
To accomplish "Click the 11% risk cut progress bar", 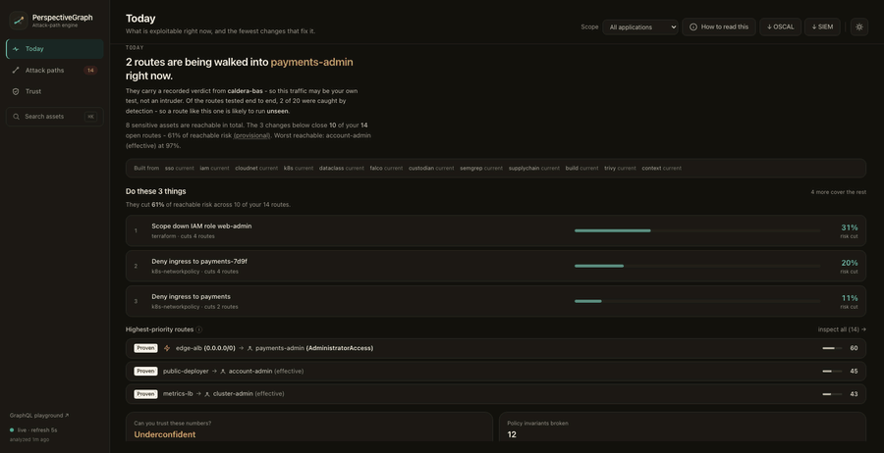I will tap(696, 301).
